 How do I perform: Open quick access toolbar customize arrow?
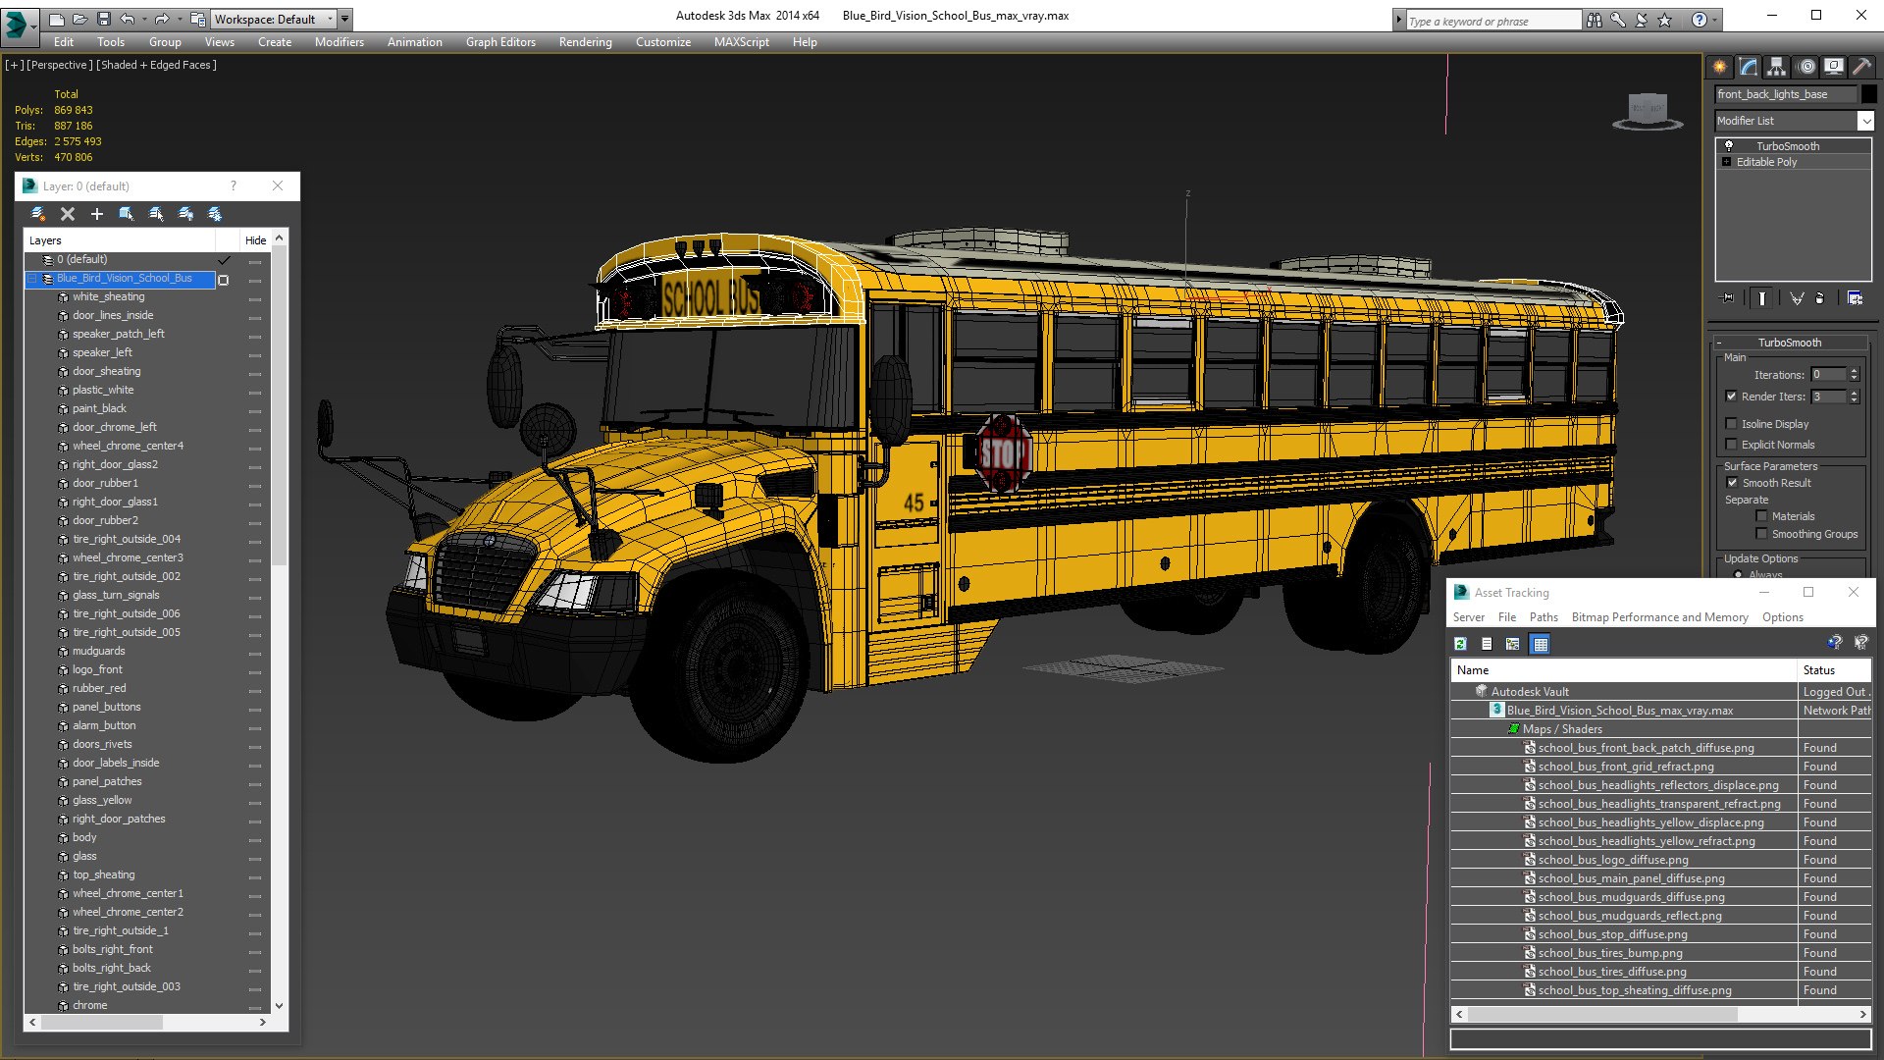click(345, 19)
